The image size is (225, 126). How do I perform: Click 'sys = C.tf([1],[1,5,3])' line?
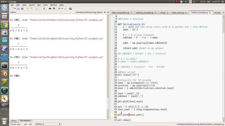(x=133, y=107)
